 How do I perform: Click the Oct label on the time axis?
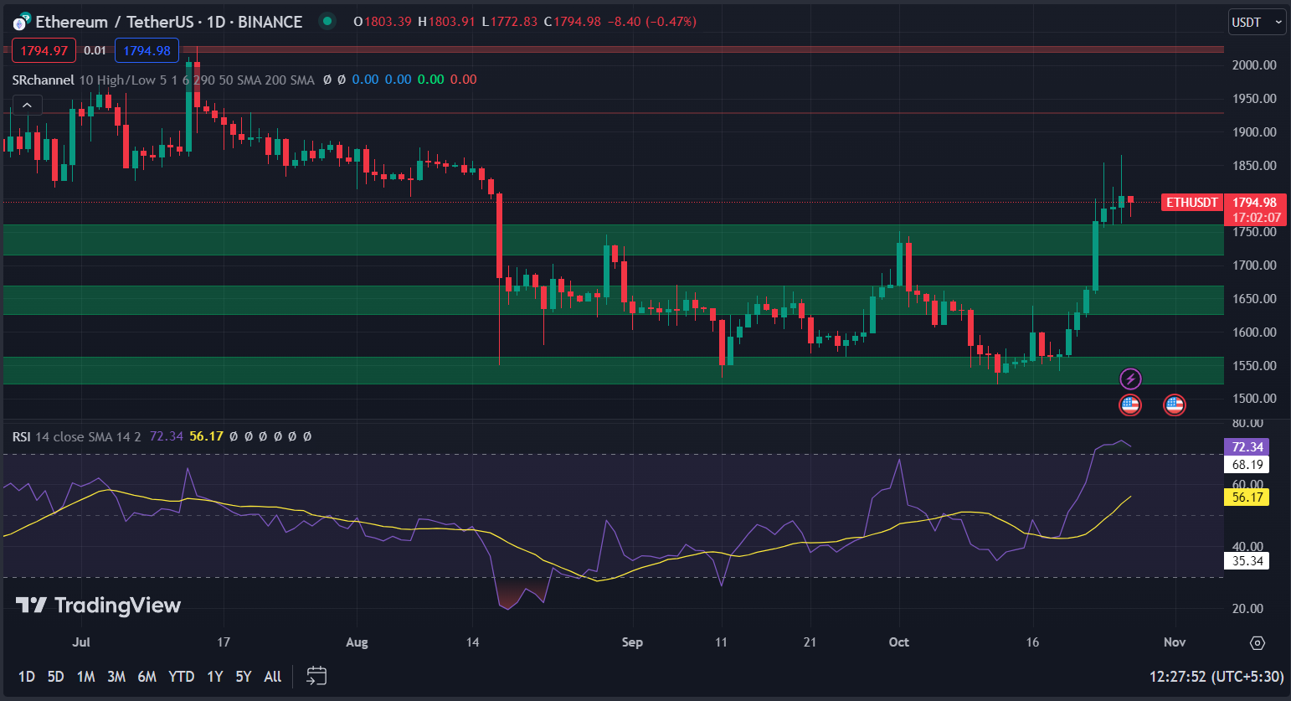(898, 642)
